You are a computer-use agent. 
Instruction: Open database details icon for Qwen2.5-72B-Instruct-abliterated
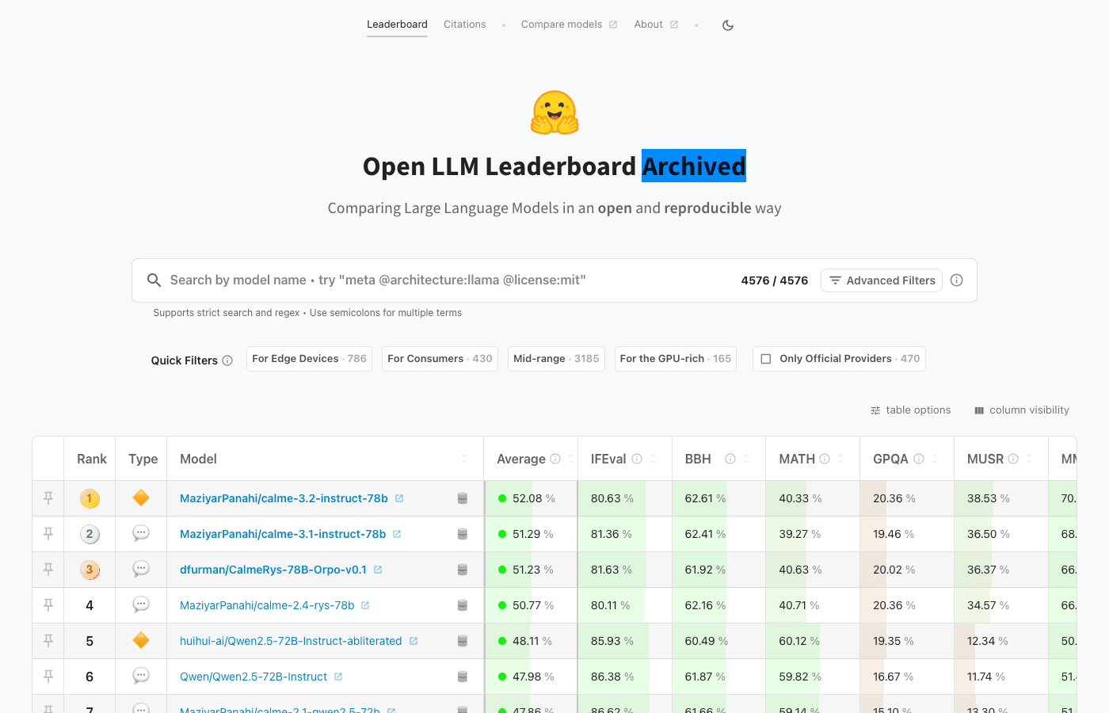point(463,641)
